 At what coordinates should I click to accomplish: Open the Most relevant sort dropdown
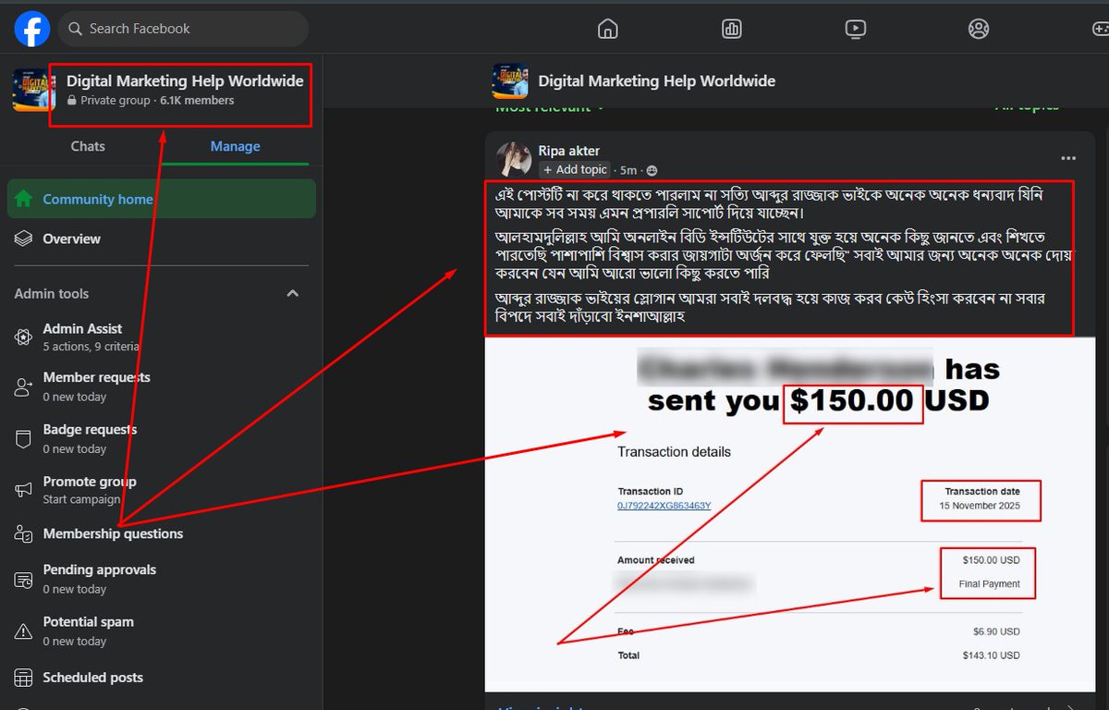550,108
